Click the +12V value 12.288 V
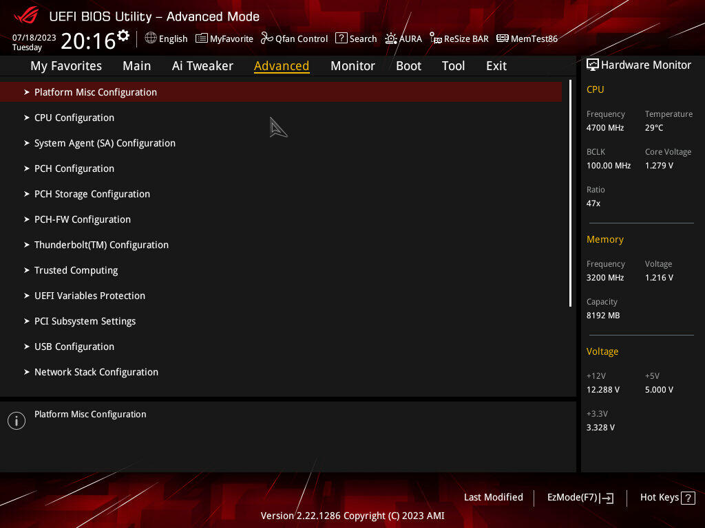Image resolution: width=705 pixels, height=528 pixels. tap(603, 390)
